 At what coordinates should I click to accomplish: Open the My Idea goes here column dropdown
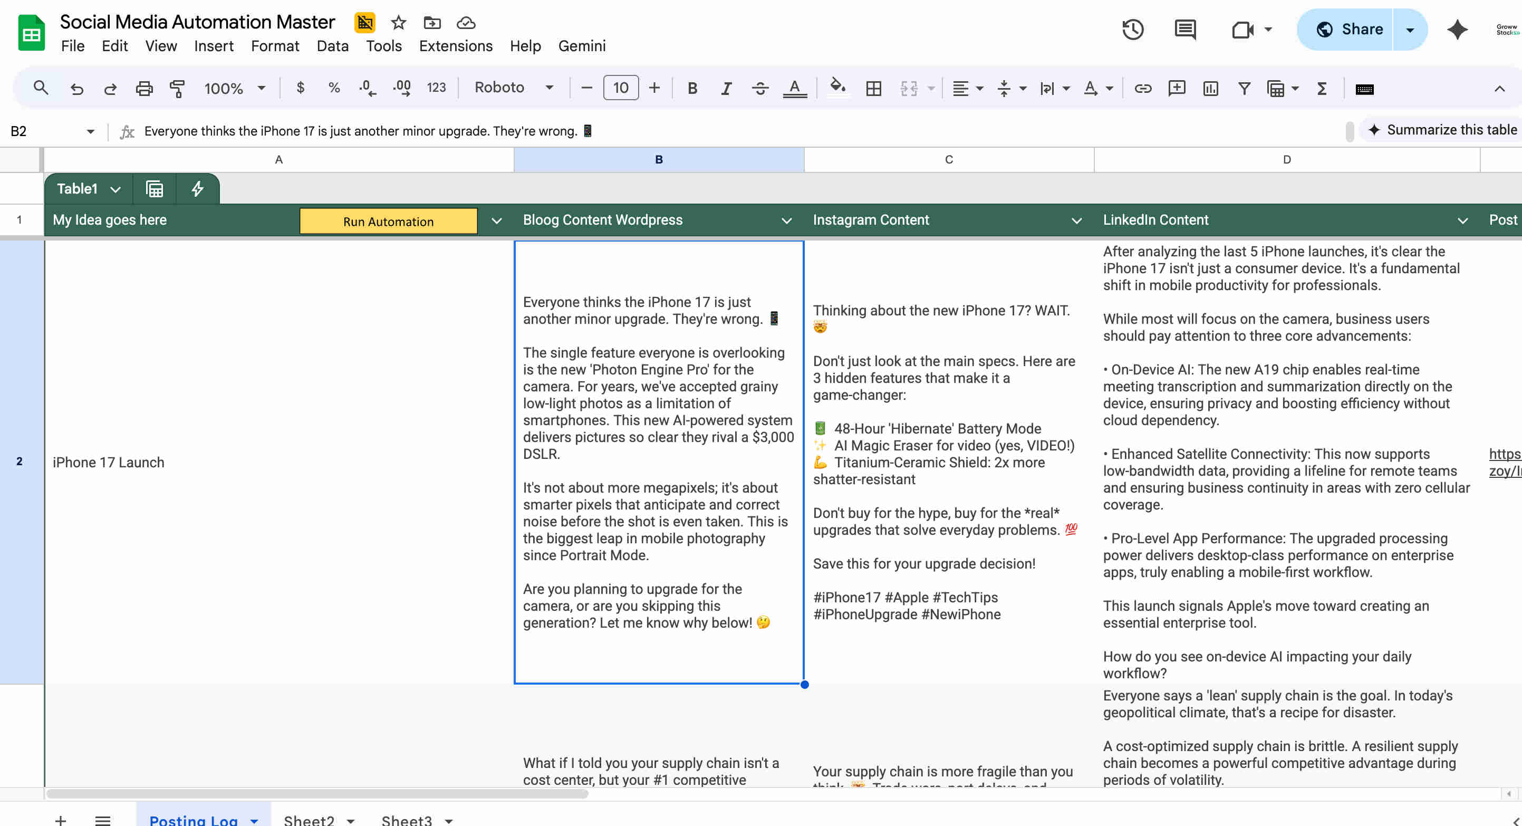tap(496, 221)
